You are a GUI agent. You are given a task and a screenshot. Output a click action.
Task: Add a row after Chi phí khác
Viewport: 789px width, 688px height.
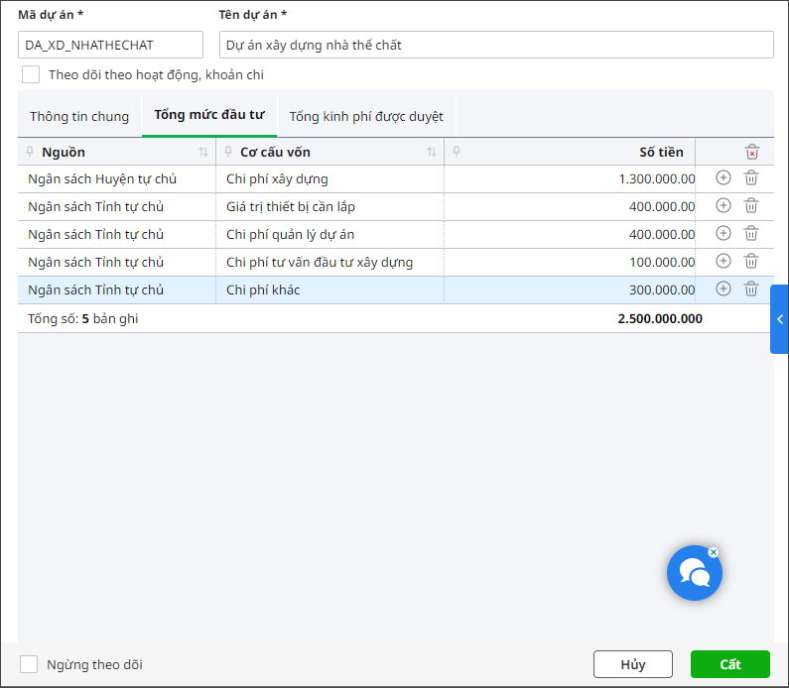(x=723, y=288)
